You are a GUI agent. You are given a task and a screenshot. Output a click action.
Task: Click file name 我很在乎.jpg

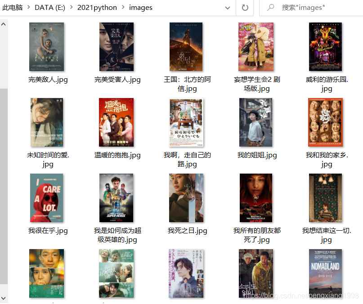[48, 231]
